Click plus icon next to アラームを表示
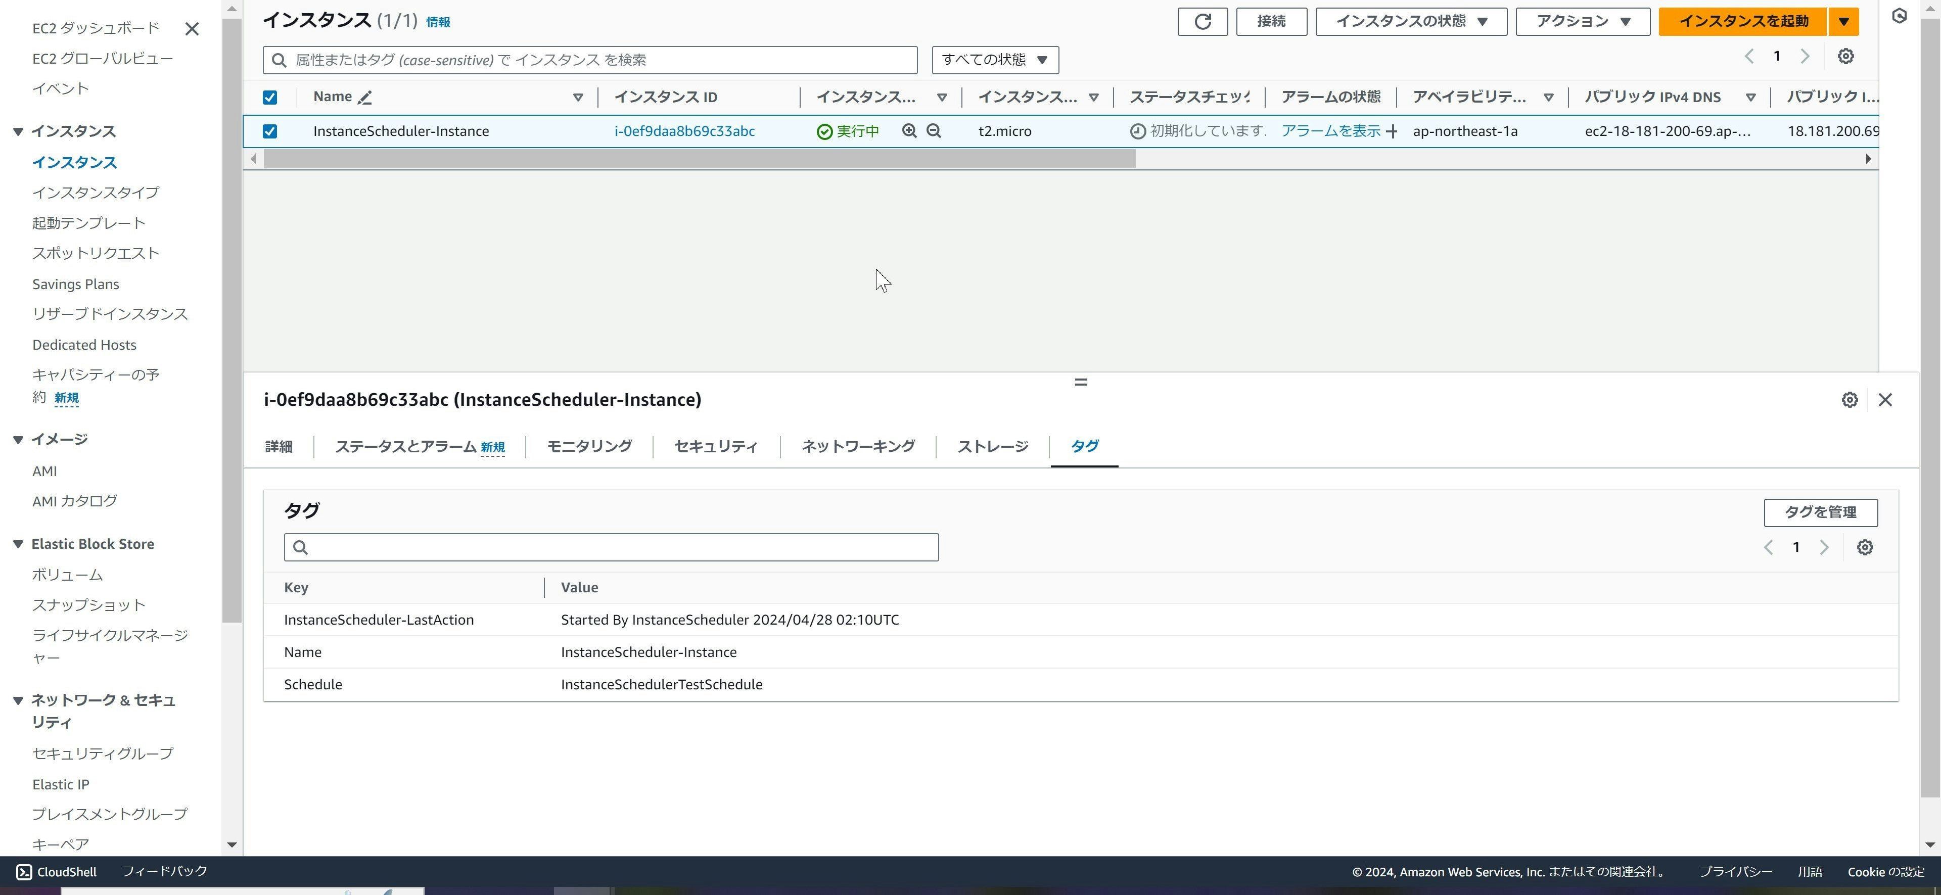1941x895 pixels. coord(1392,132)
